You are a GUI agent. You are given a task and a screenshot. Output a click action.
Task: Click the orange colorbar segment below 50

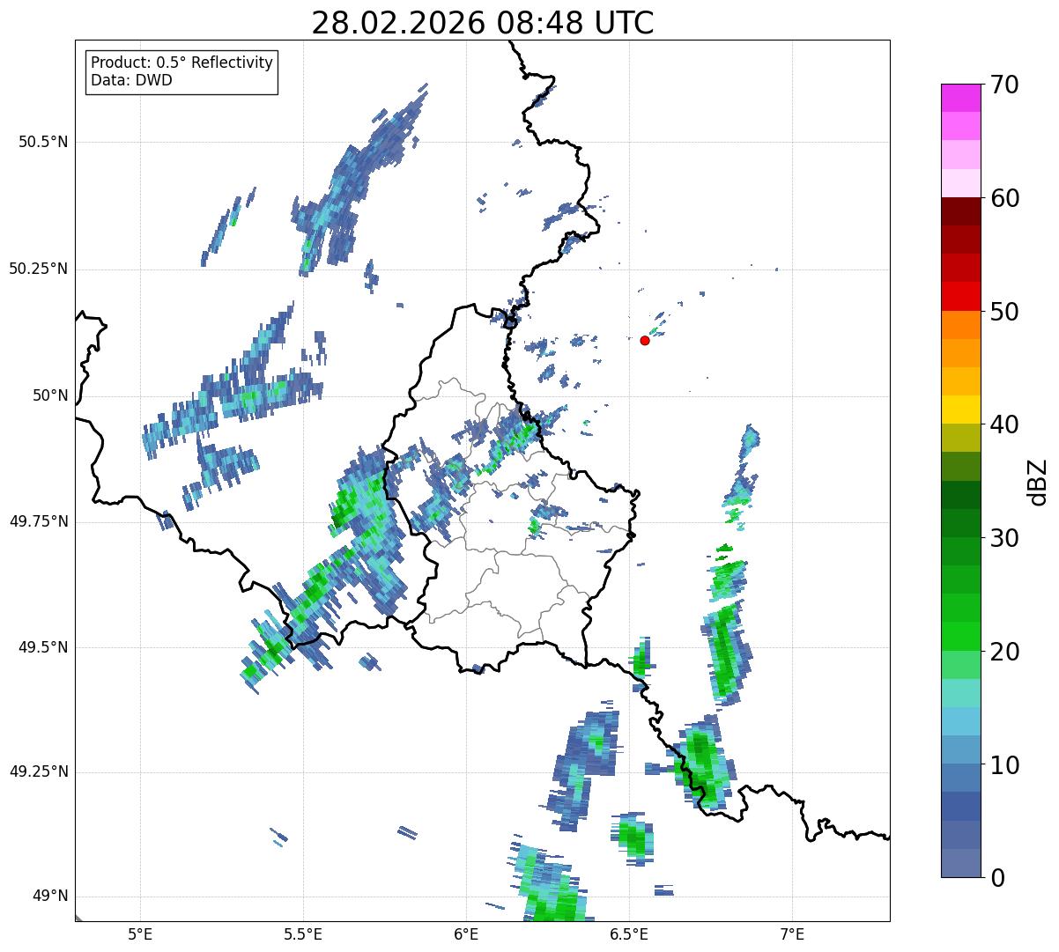[x=960, y=325]
